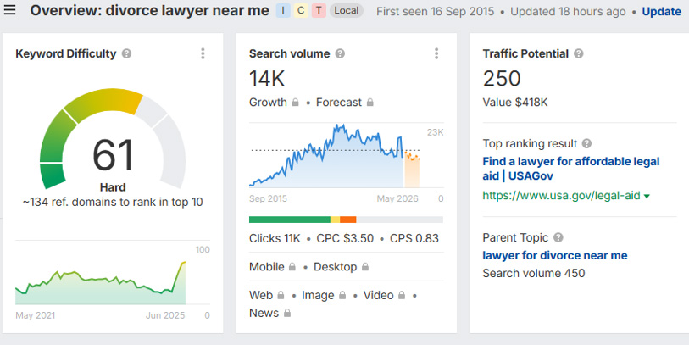Image resolution: width=689 pixels, height=345 pixels.
Task: Click Top ranking result help icon
Action: [x=586, y=144]
